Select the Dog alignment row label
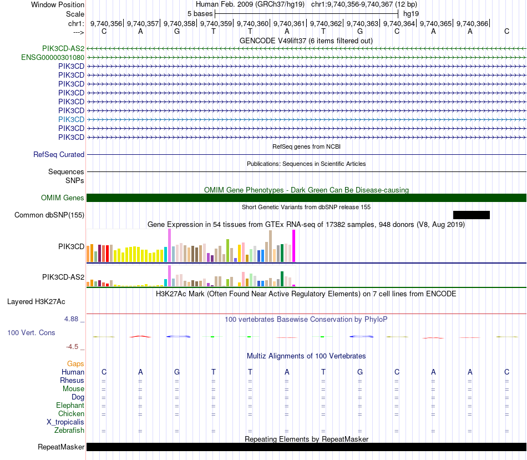Screen dimensions: 527x460 (78, 397)
